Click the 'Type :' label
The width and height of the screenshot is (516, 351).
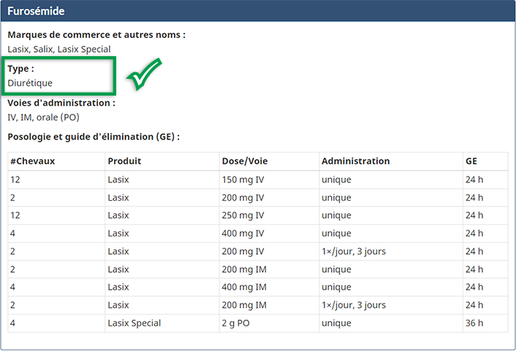20,69
